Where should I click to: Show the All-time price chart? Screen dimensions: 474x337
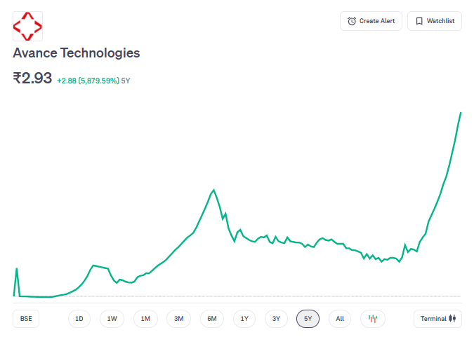coord(340,319)
